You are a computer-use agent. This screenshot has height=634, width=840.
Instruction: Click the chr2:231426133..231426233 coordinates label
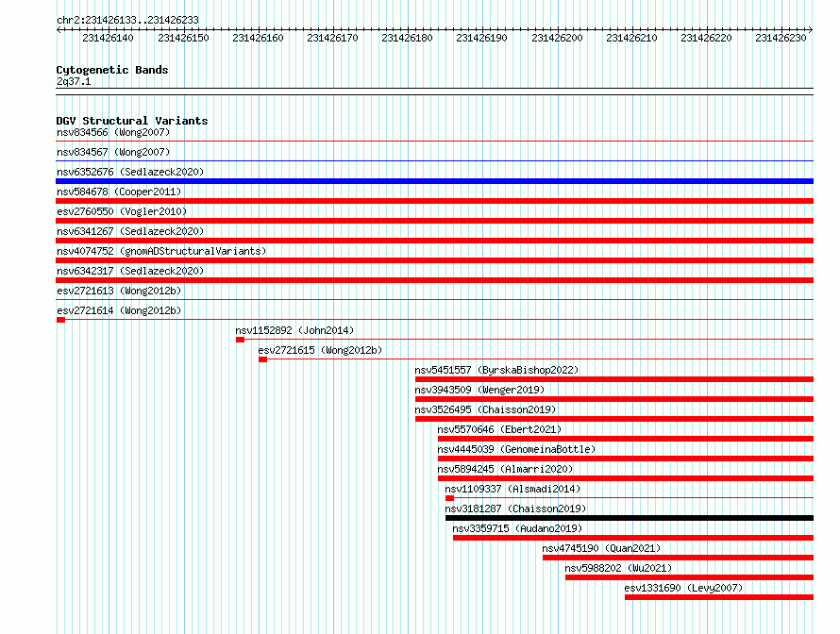coord(127,20)
